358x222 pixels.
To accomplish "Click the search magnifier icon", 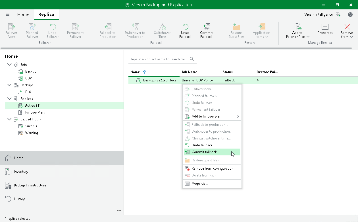I will click(192, 59).
